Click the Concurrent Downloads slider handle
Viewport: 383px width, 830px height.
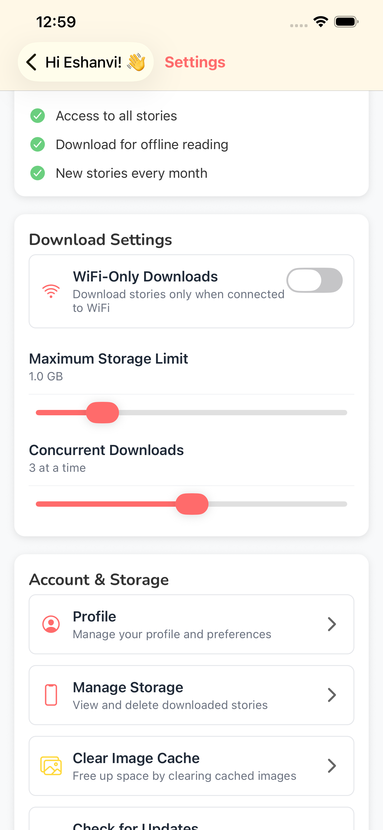[192, 504]
